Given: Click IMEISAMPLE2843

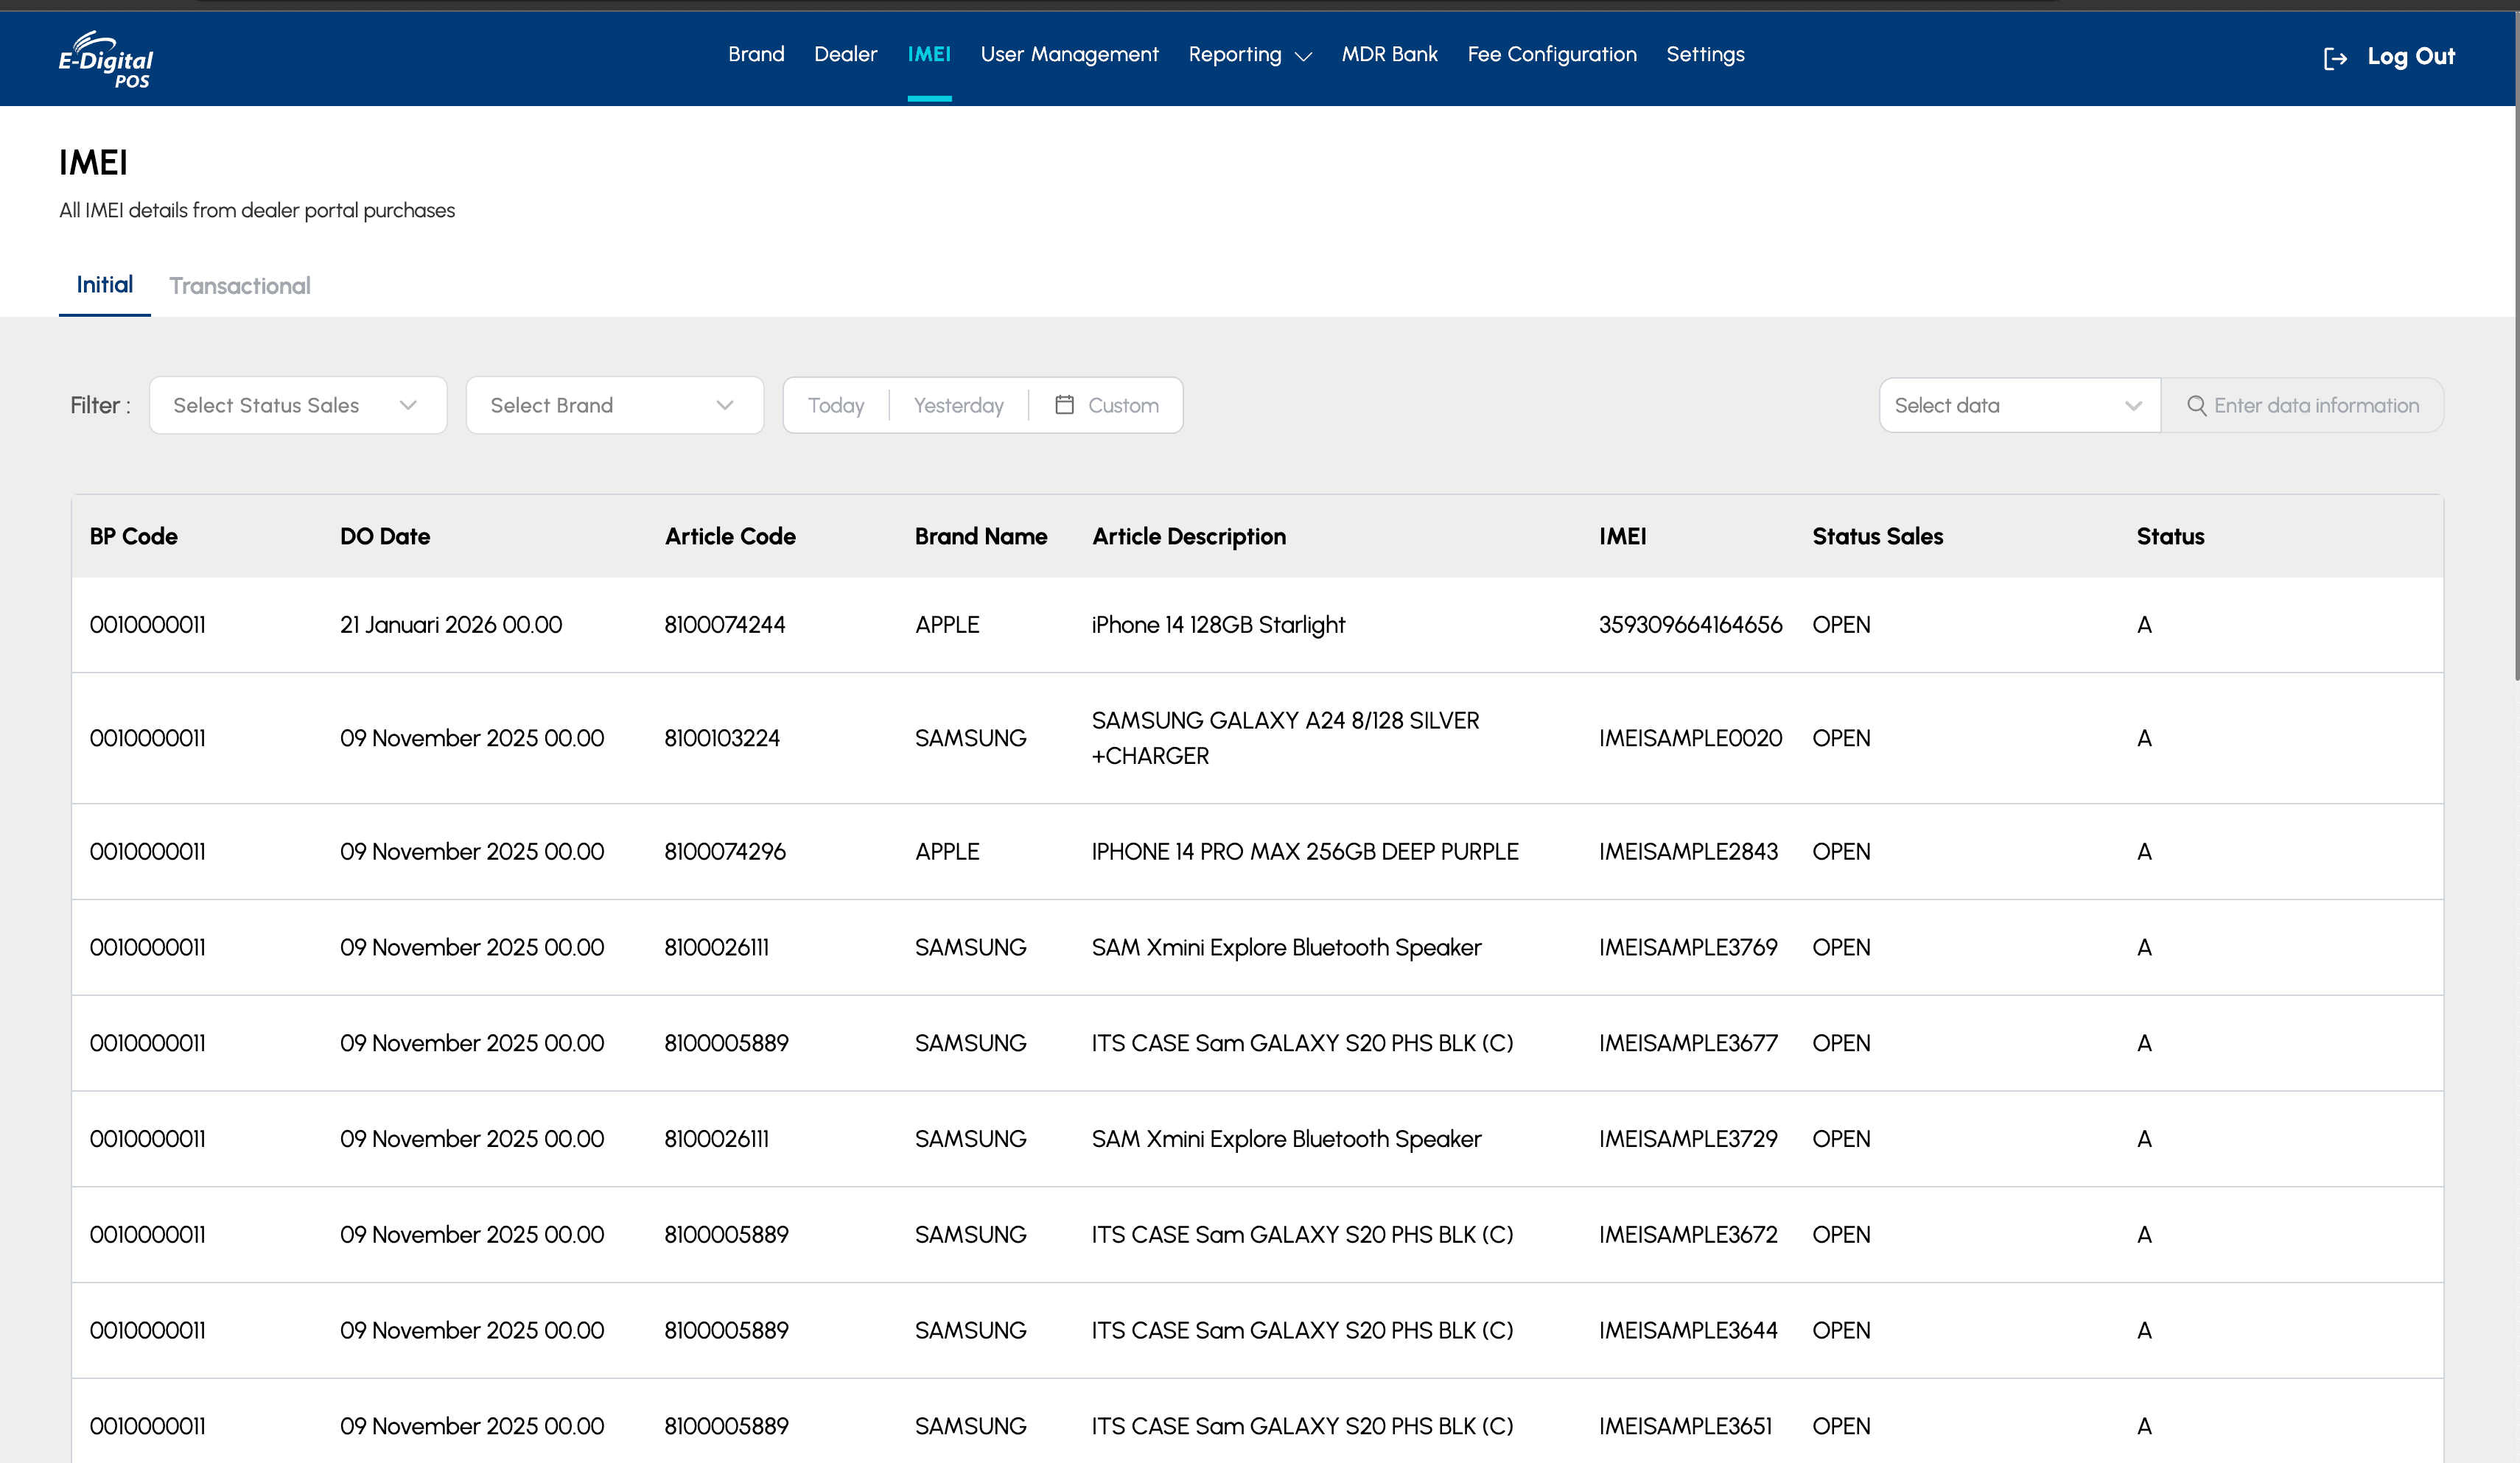Looking at the screenshot, I should 1688,851.
